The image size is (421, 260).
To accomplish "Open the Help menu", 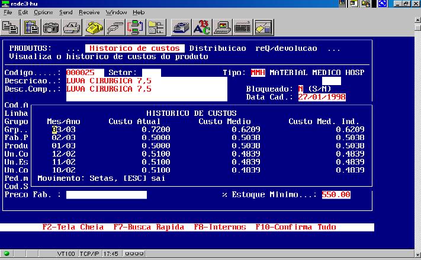I will click(139, 12).
